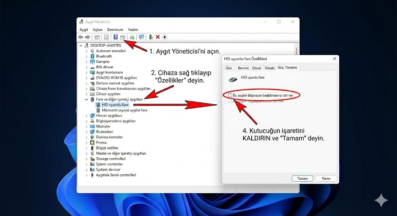Viewport: 397px width, 216px height.
Task: Click the Bluetooth logo icon in the tree
Action: (x=92, y=56)
